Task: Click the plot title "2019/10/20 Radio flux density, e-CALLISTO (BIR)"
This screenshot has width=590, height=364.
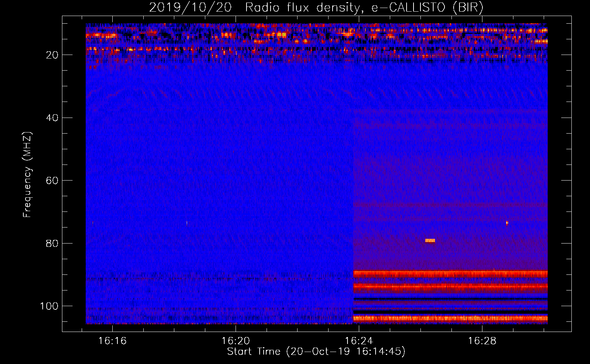Action: 316,7
